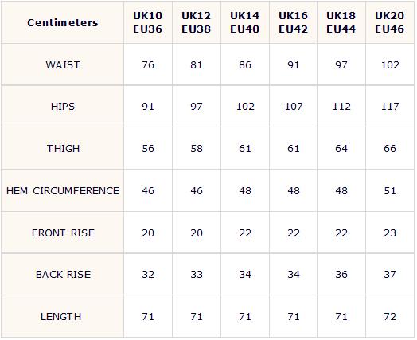Select the thigh value 58 for UK12

pyautogui.click(x=197, y=148)
